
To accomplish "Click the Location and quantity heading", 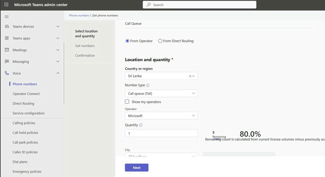I will click(148, 60).
